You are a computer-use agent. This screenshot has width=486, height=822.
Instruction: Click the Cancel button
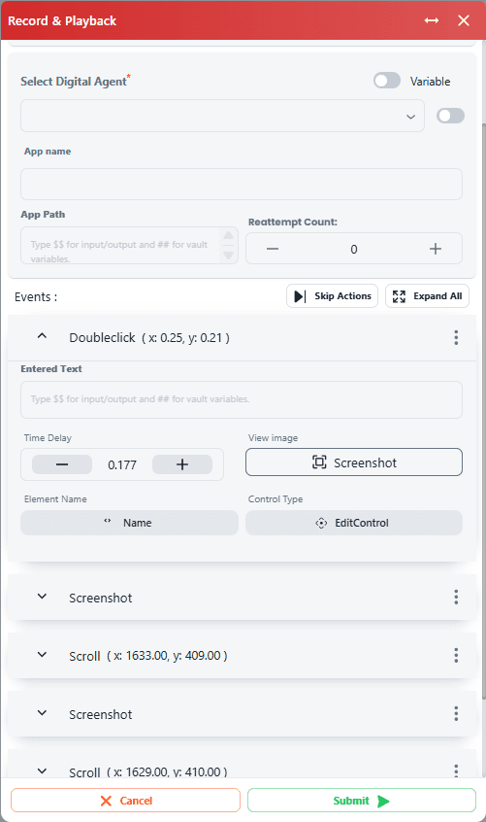[125, 801]
